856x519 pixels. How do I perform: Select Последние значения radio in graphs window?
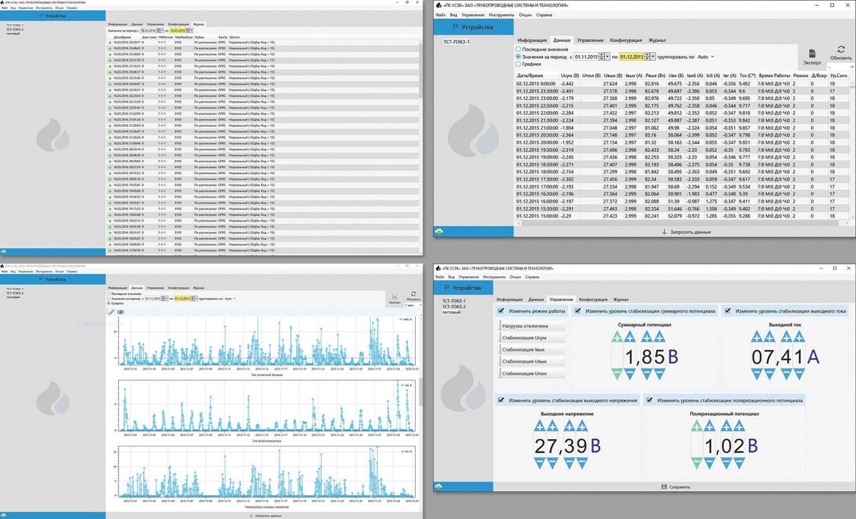109,294
